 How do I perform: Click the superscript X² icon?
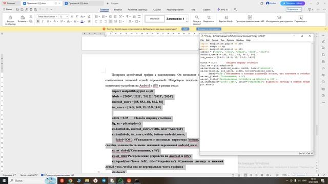coord(61,21)
